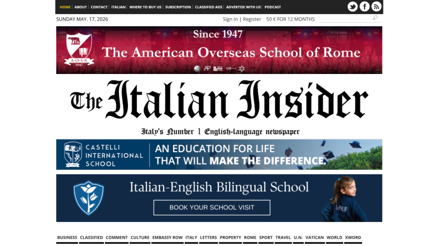
Task: Open the Facebook social icon
Action: tap(365, 6)
